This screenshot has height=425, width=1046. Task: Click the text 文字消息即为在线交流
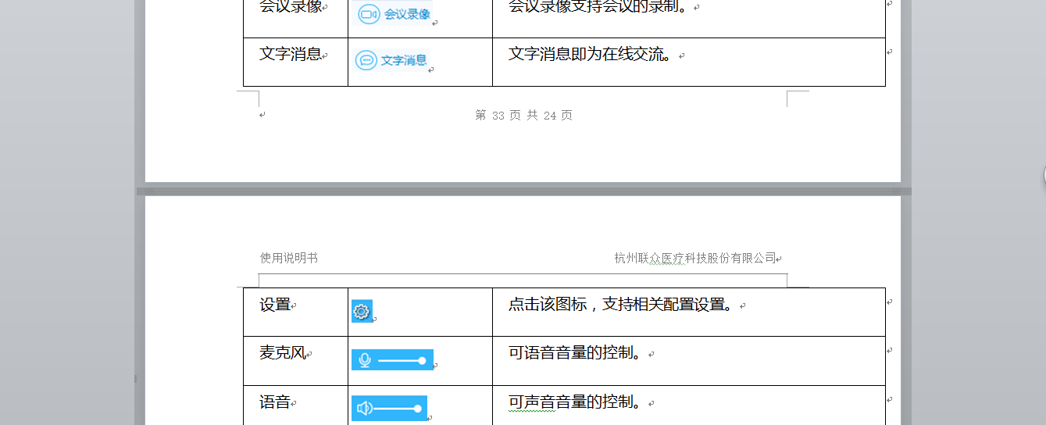tap(591, 55)
